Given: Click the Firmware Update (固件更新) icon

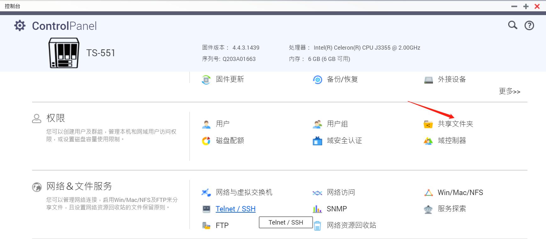Looking at the screenshot, I should coord(206,80).
